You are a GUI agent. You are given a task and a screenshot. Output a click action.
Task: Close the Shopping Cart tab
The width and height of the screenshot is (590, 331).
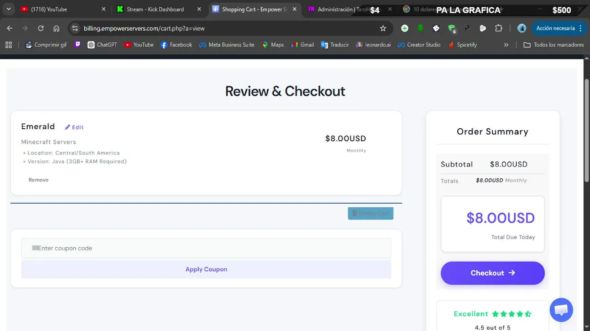pos(295,9)
